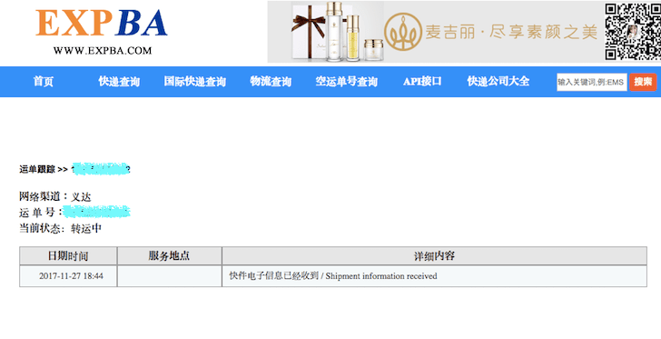Click the WWW.EXPBA.COM text under logo
The width and height of the screenshot is (661, 339).
tap(102, 51)
